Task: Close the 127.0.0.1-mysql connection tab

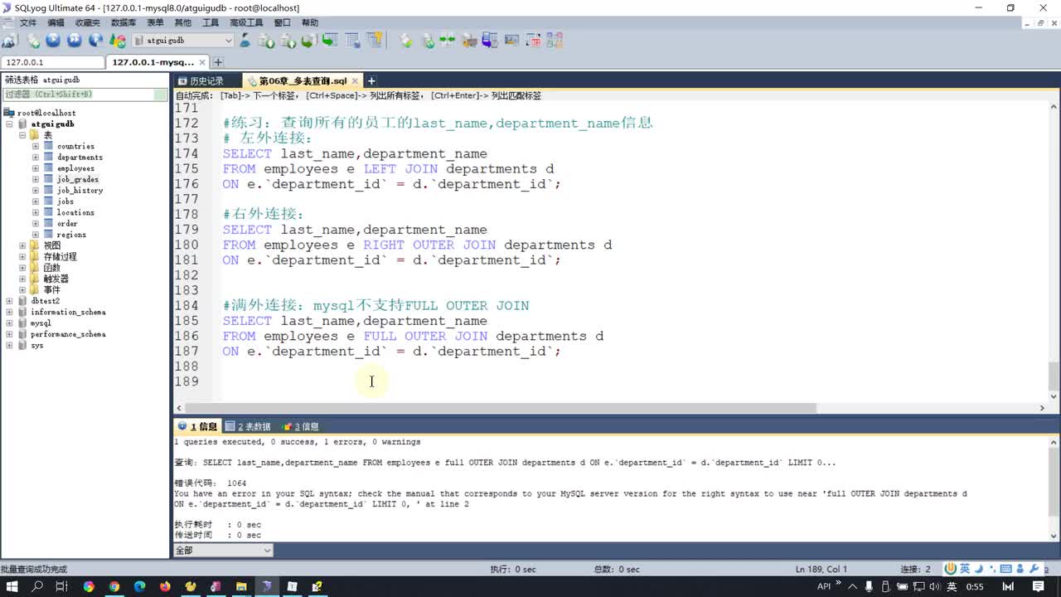Action: click(x=204, y=62)
